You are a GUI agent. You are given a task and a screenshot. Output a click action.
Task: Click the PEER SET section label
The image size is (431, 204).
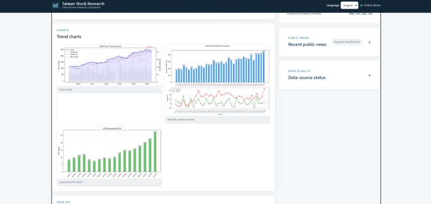click(64, 202)
